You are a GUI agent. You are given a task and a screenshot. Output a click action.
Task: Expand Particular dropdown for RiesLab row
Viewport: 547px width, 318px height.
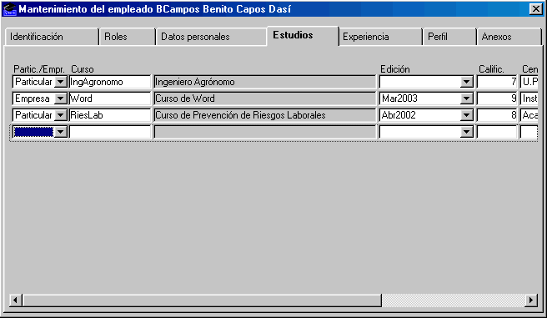pyautogui.click(x=61, y=115)
